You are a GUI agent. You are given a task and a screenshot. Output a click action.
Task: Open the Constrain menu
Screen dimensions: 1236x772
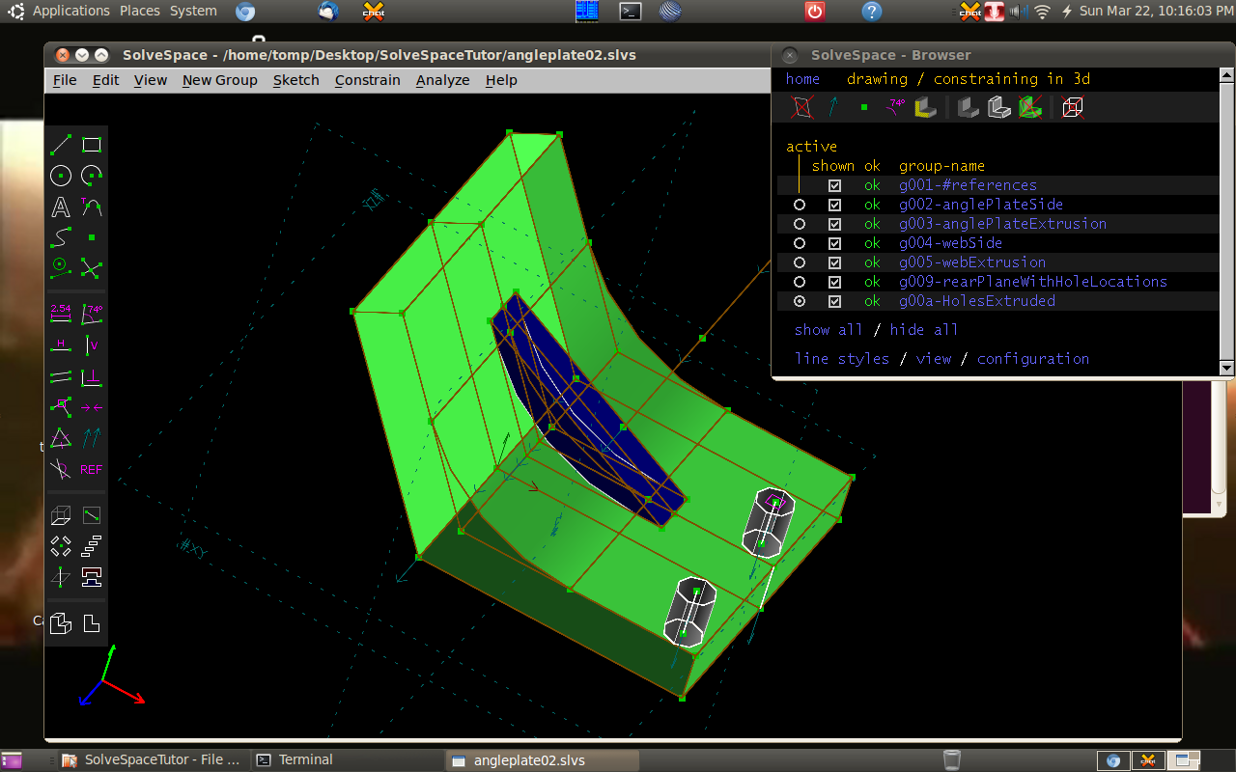point(367,80)
